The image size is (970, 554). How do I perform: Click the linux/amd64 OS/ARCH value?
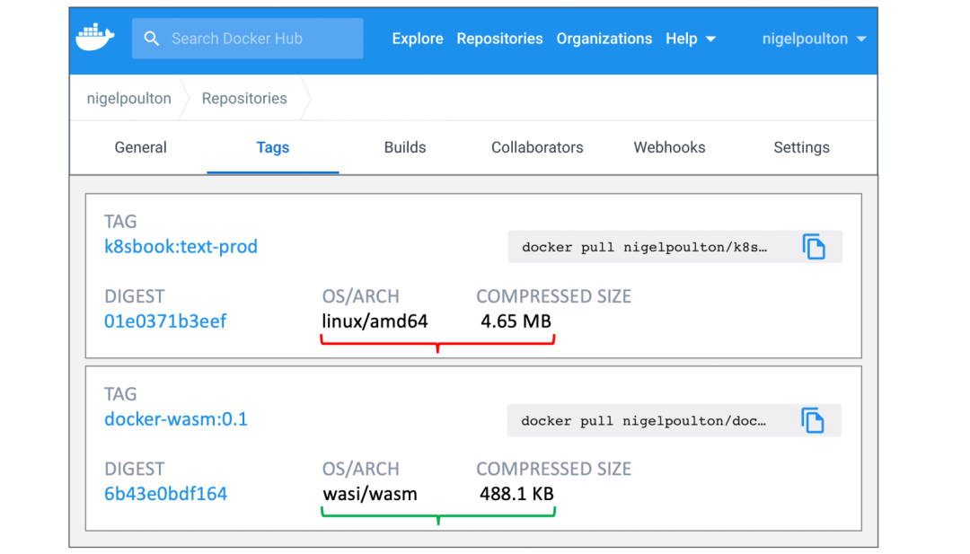coord(375,321)
